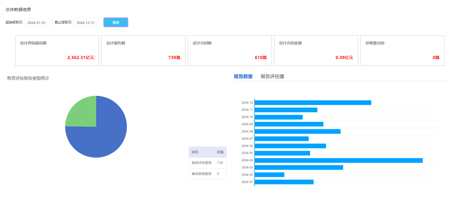Select the 2024-12 bar in chart
This screenshot has height=197, width=449.
click(x=313, y=103)
